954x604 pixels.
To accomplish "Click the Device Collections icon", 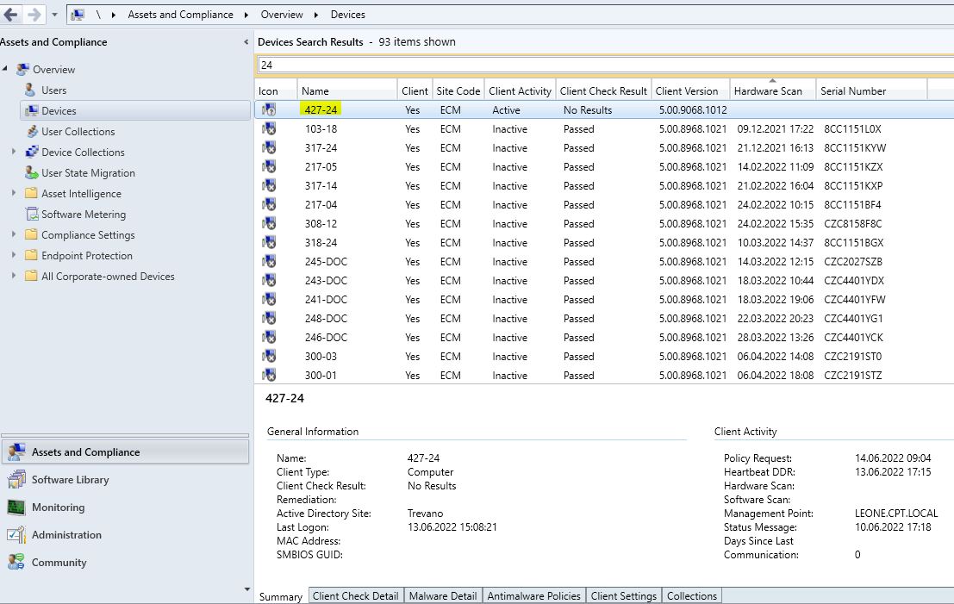I will [32, 152].
